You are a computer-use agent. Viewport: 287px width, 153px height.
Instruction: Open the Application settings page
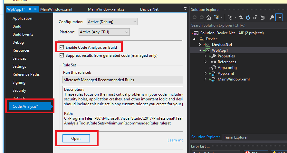[x=22, y=18]
